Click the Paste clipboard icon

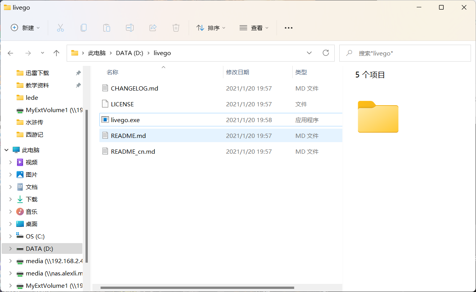(107, 28)
